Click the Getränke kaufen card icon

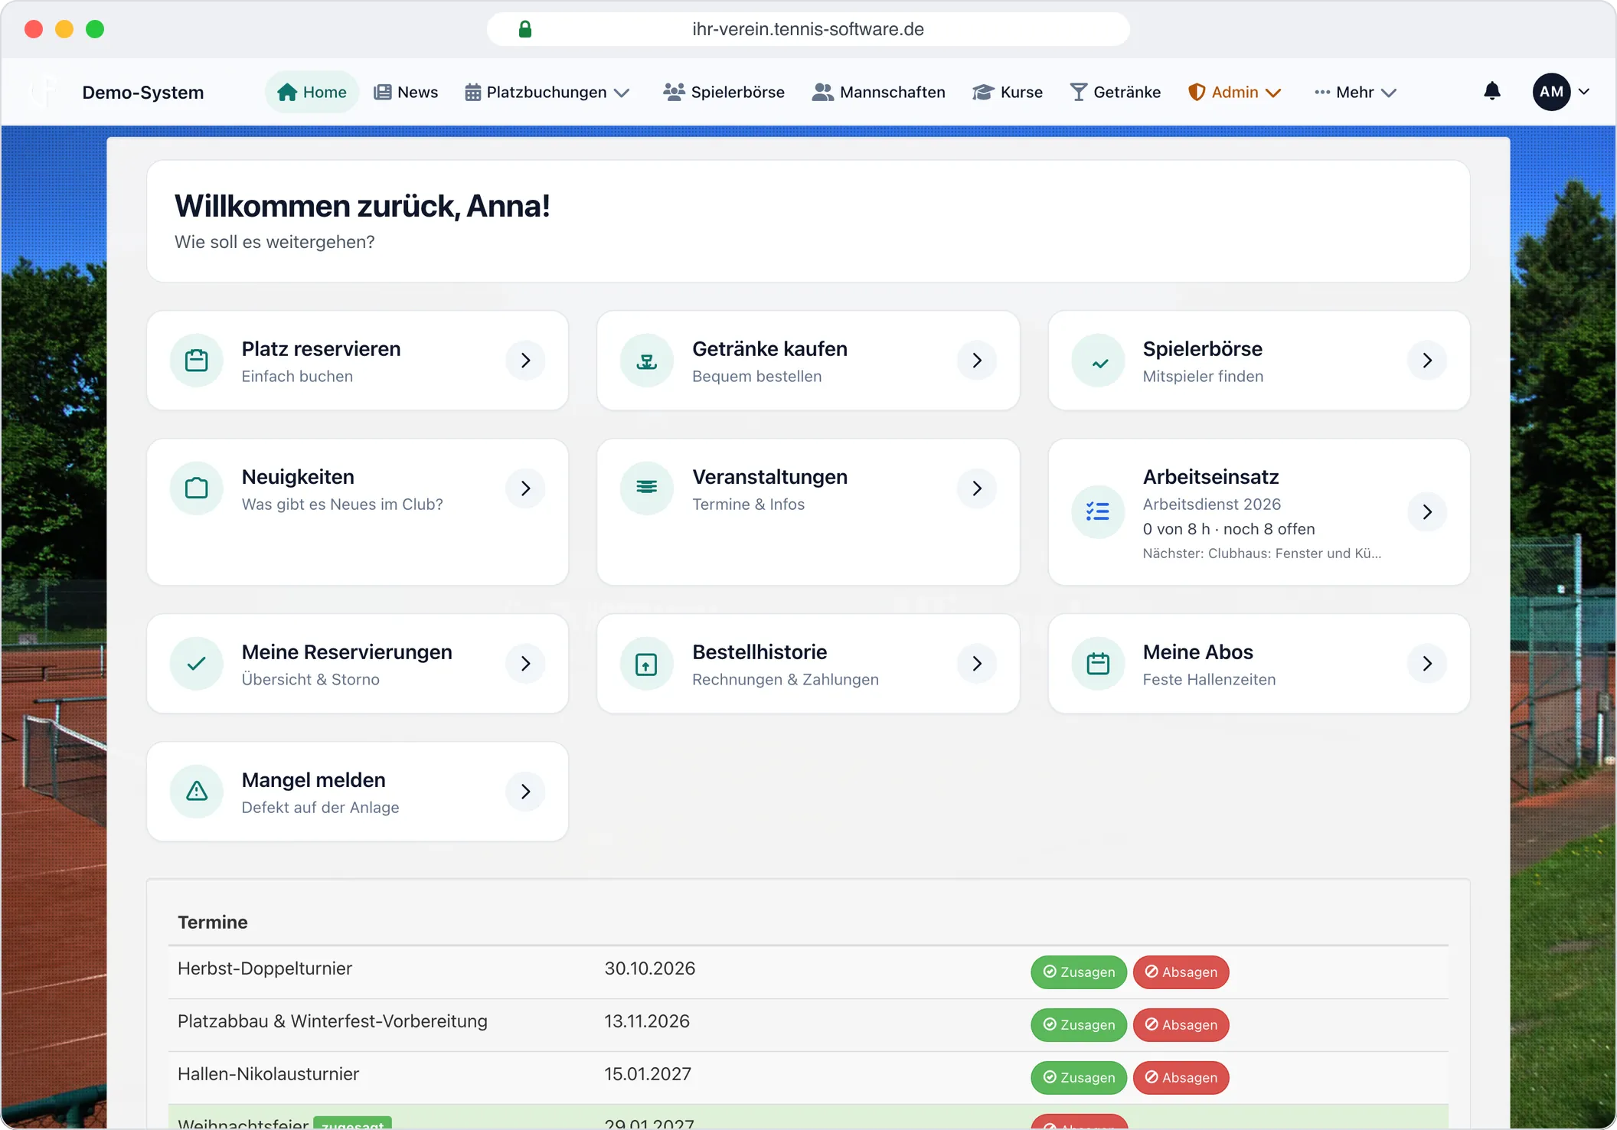click(647, 361)
